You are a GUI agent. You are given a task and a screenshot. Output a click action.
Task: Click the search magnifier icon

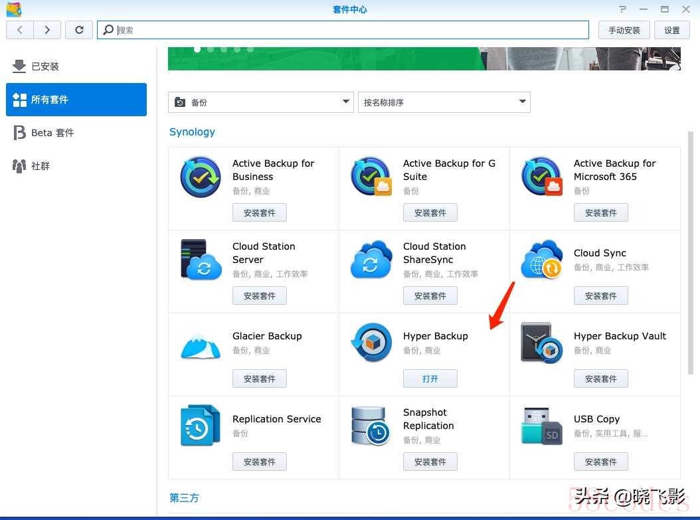coord(108,30)
